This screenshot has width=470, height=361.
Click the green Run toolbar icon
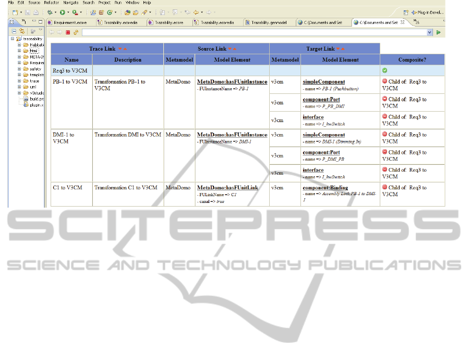tap(62, 12)
